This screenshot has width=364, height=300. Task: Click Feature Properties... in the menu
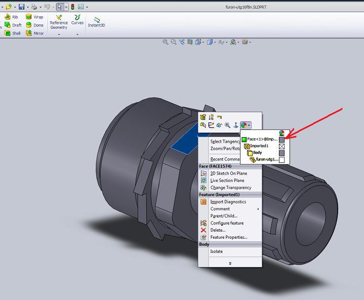click(x=229, y=237)
